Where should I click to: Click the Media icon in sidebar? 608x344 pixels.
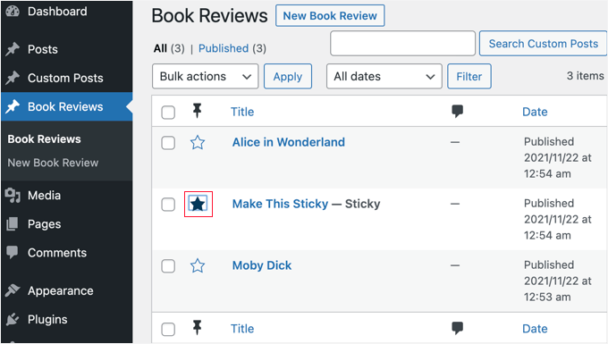[x=13, y=196]
